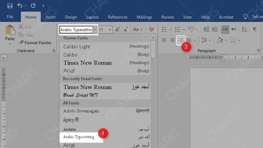Justify the paragraph text

[189, 40]
